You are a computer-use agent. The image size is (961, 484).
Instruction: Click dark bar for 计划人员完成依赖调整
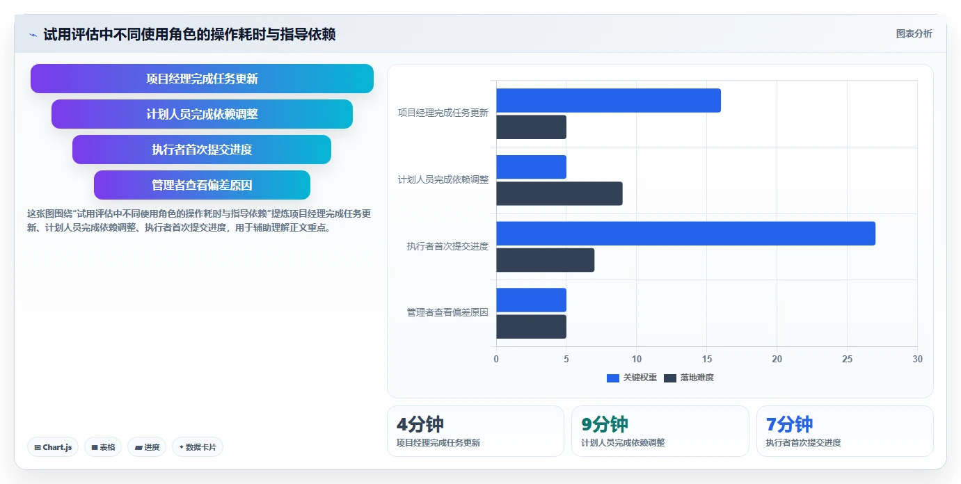coord(559,193)
